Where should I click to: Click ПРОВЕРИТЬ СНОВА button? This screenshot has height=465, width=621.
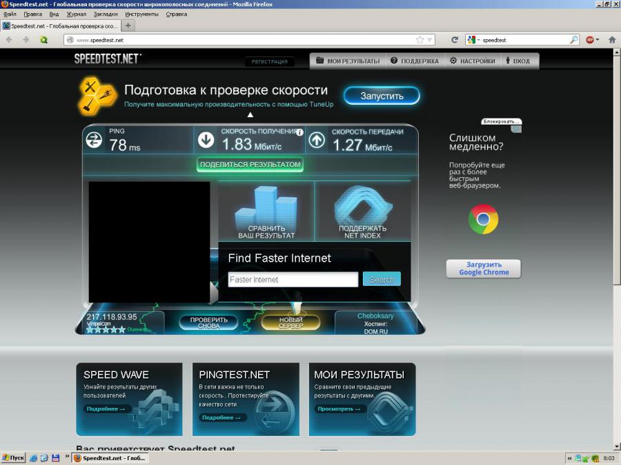208,322
